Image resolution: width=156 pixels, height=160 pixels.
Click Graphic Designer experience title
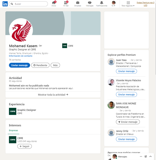pyautogui.click(x=27, y=110)
